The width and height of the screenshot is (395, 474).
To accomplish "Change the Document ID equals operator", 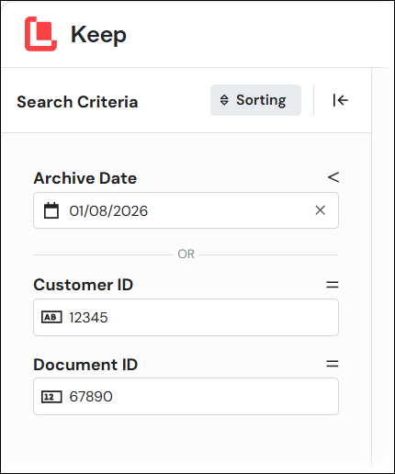I will click(x=333, y=364).
